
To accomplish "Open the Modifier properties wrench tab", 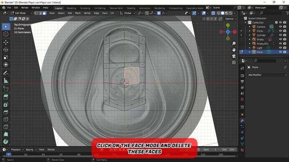I will tap(242, 121).
